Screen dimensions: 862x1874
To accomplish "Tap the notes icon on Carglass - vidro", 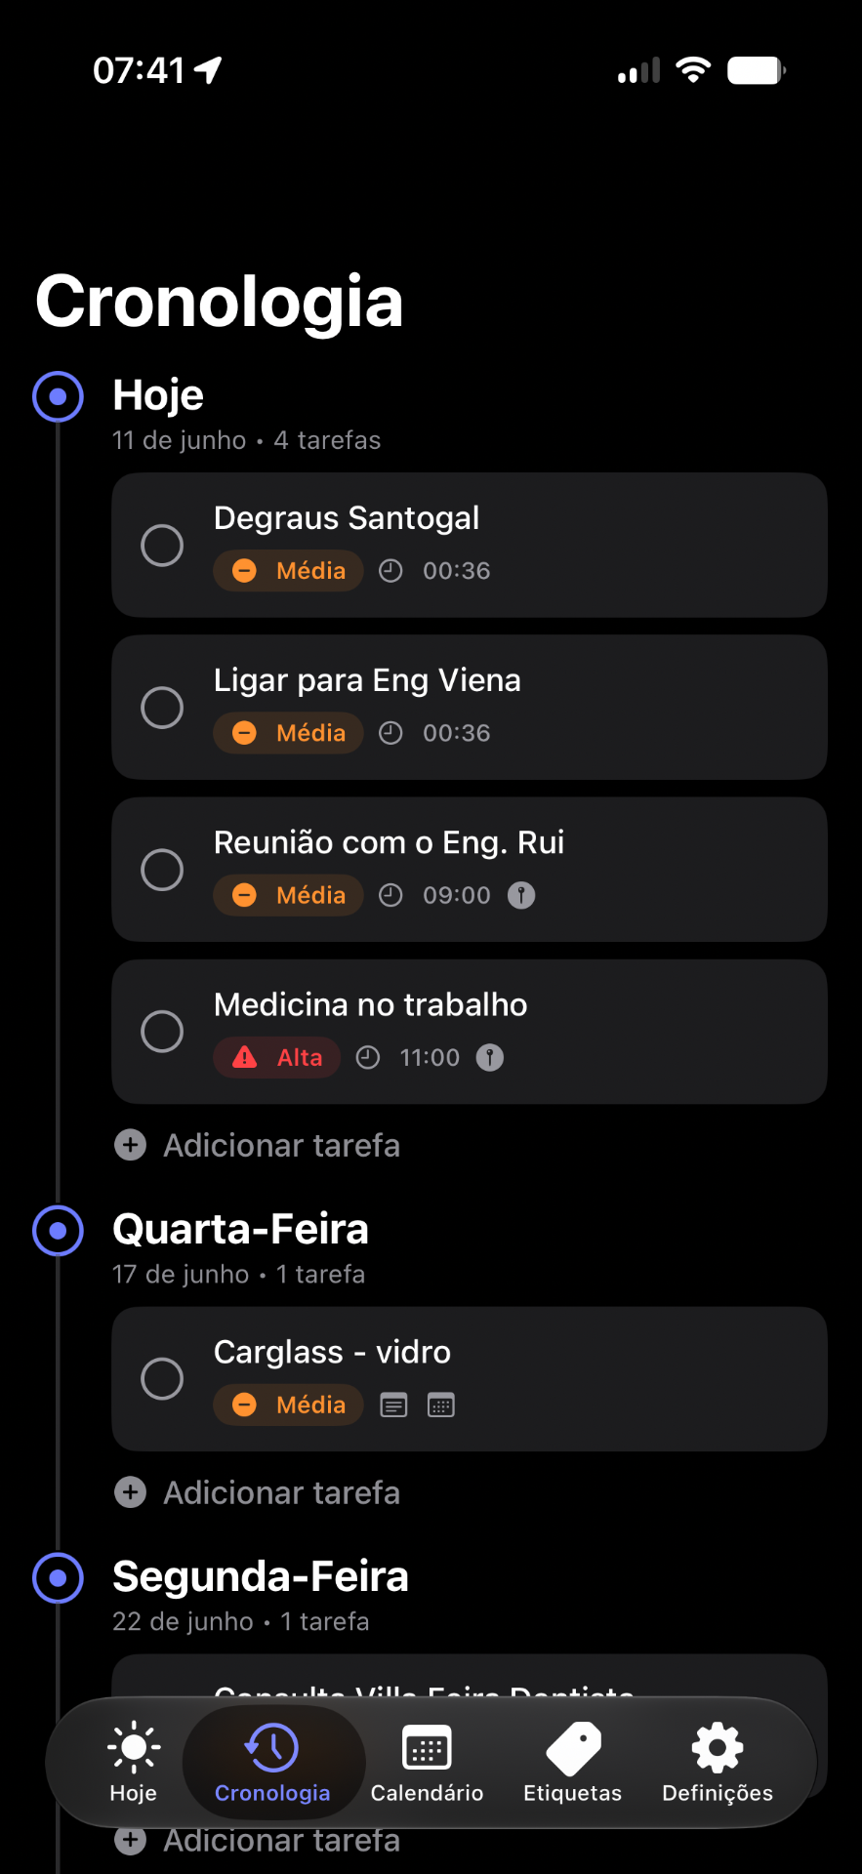I will (393, 1405).
